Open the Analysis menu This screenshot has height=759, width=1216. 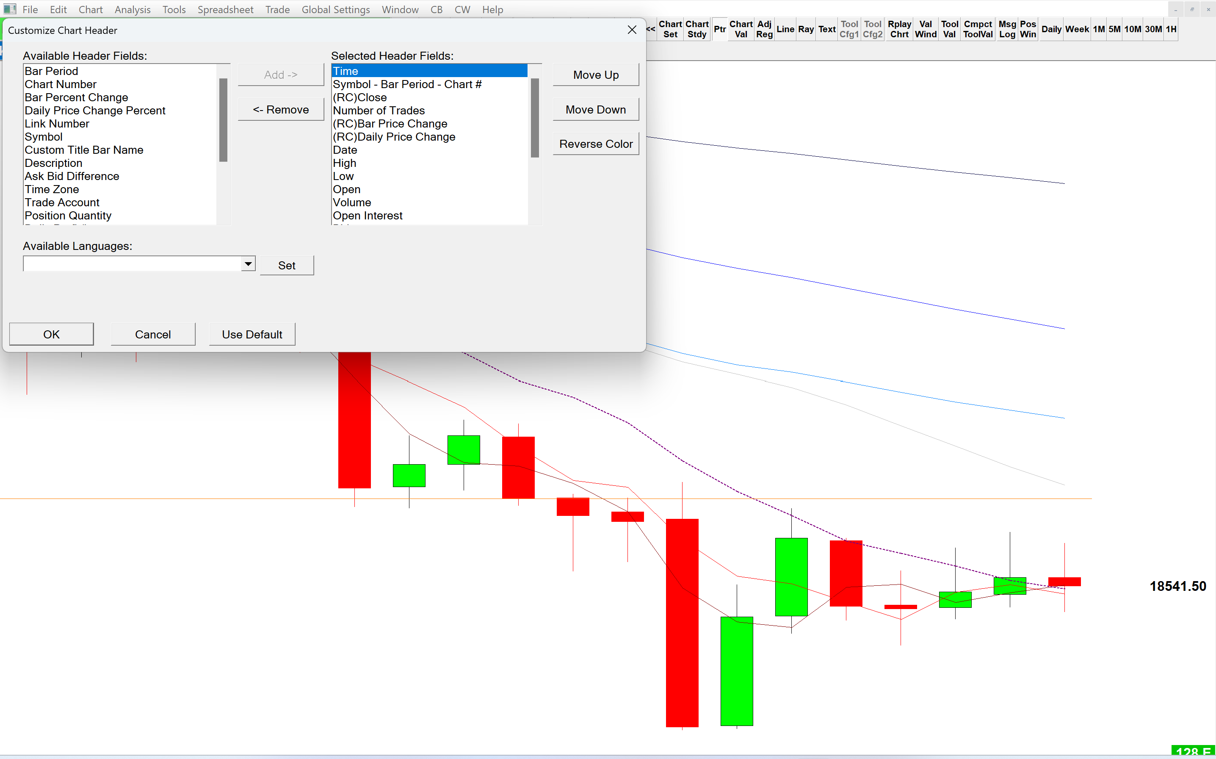(133, 10)
